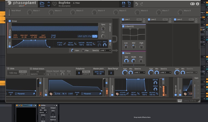Click the Polyphony LEGATO button
208x122 pixels.
pos(86,74)
